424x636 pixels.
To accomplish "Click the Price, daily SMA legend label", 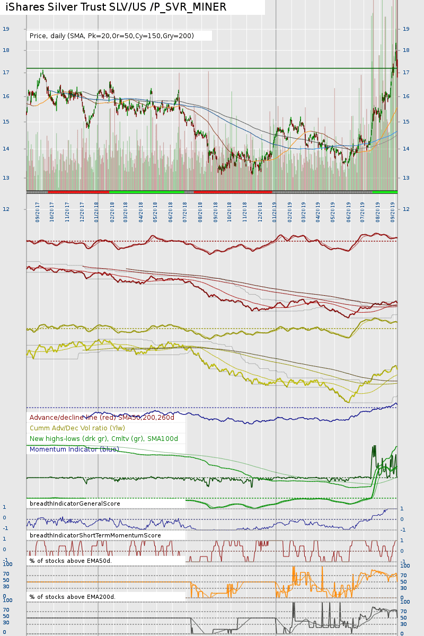I will coord(112,36).
